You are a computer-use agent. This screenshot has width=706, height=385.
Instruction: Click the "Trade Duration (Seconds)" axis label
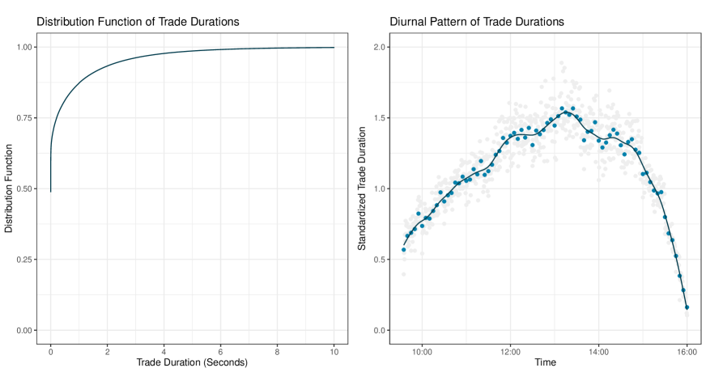point(192,362)
